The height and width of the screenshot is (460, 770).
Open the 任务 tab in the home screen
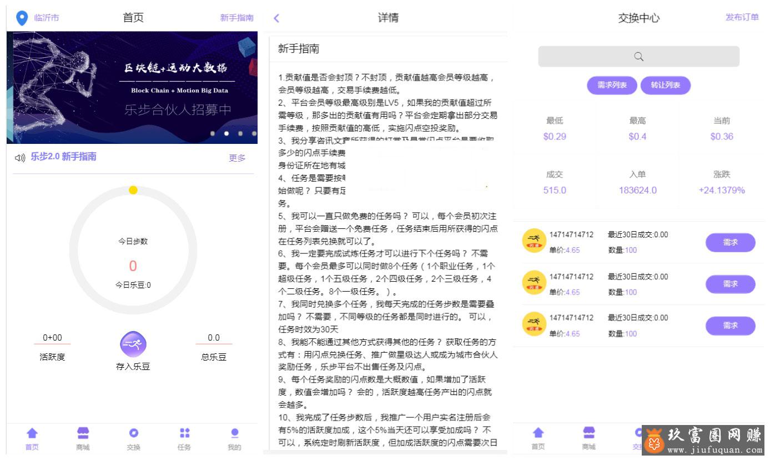[x=184, y=439]
